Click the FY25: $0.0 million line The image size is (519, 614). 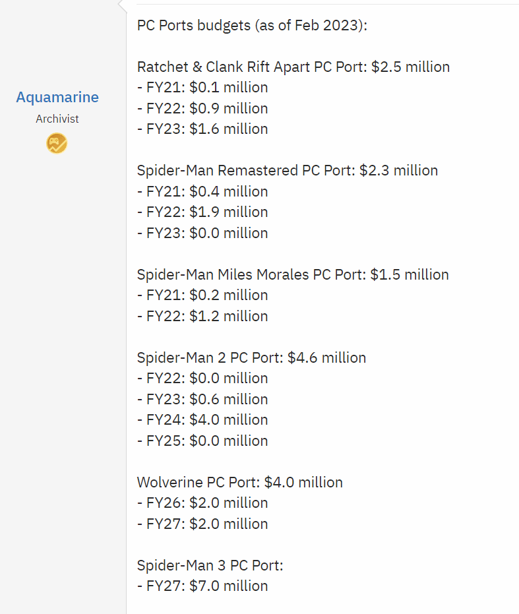point(202,441)
